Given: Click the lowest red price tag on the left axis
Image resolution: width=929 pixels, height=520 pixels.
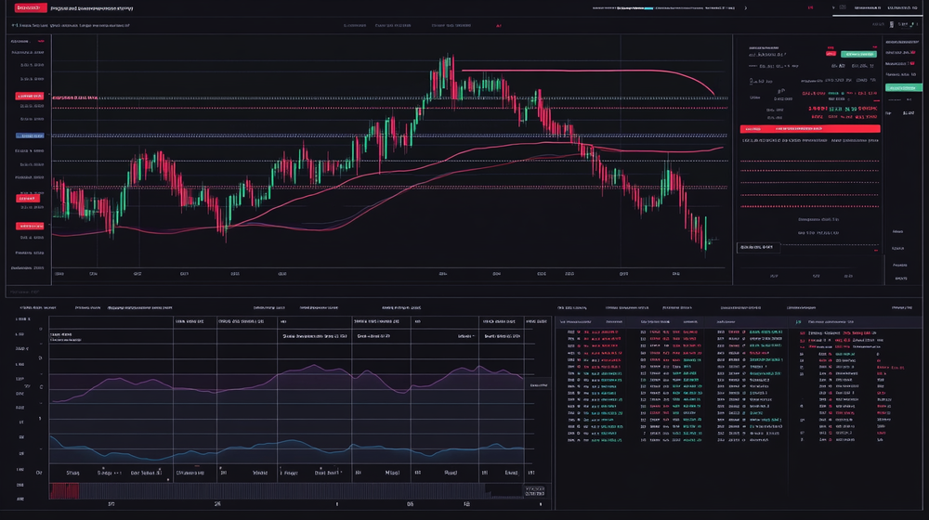Looking at the screenshot, I should tap(28, 226).
